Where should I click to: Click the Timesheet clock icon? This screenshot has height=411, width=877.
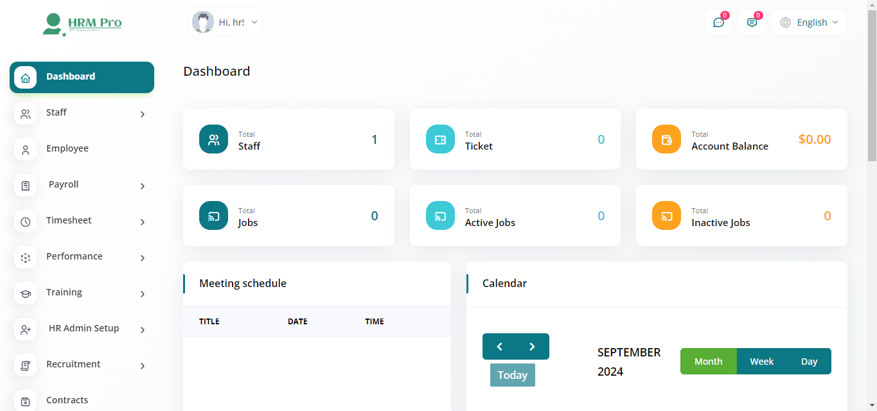[x=25, y=222]
